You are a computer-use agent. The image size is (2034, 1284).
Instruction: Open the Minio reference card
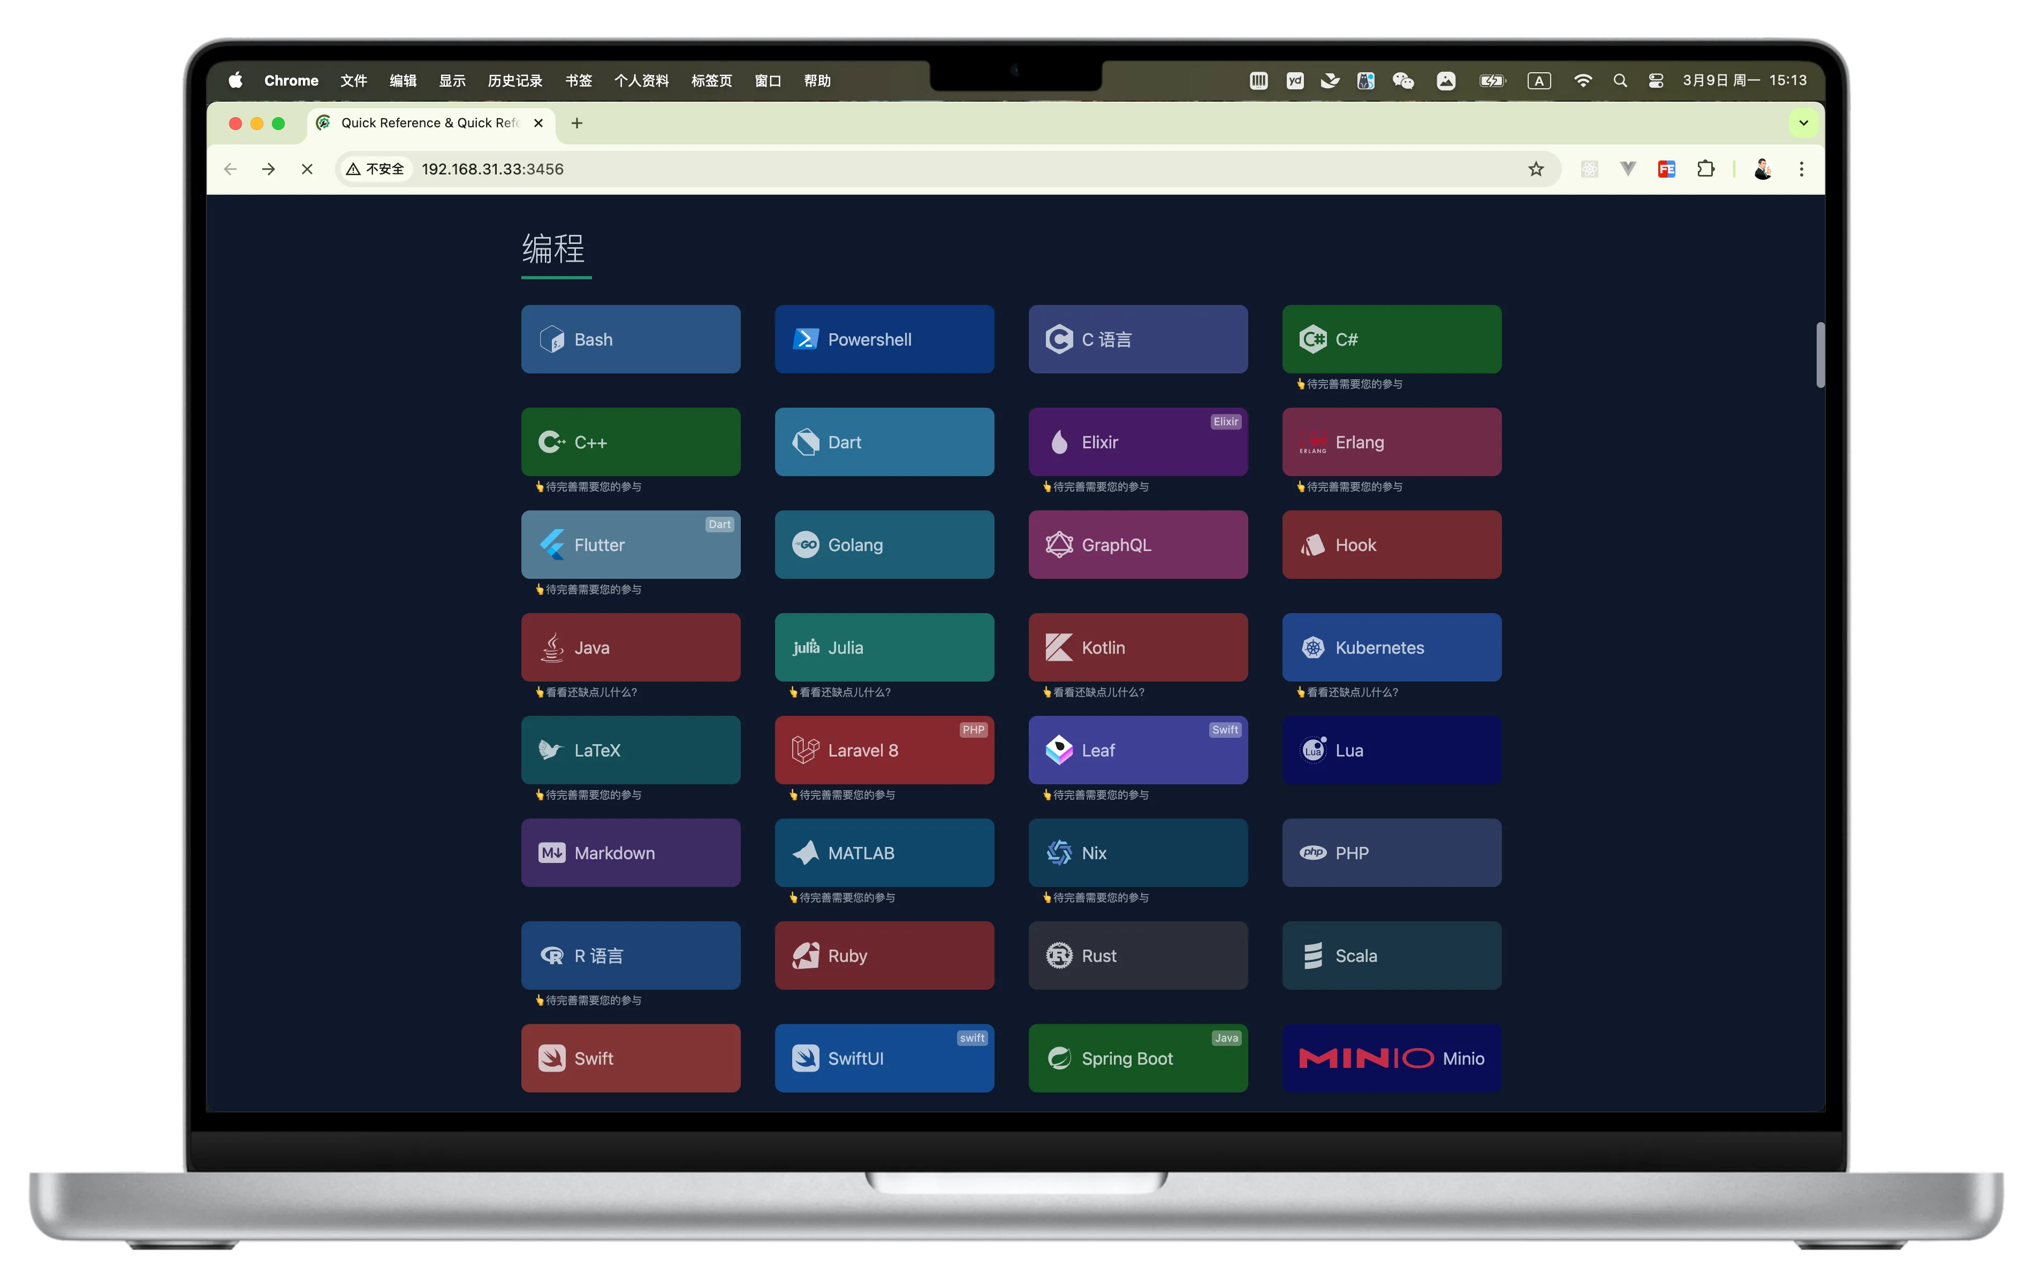click(1391, 1059)
